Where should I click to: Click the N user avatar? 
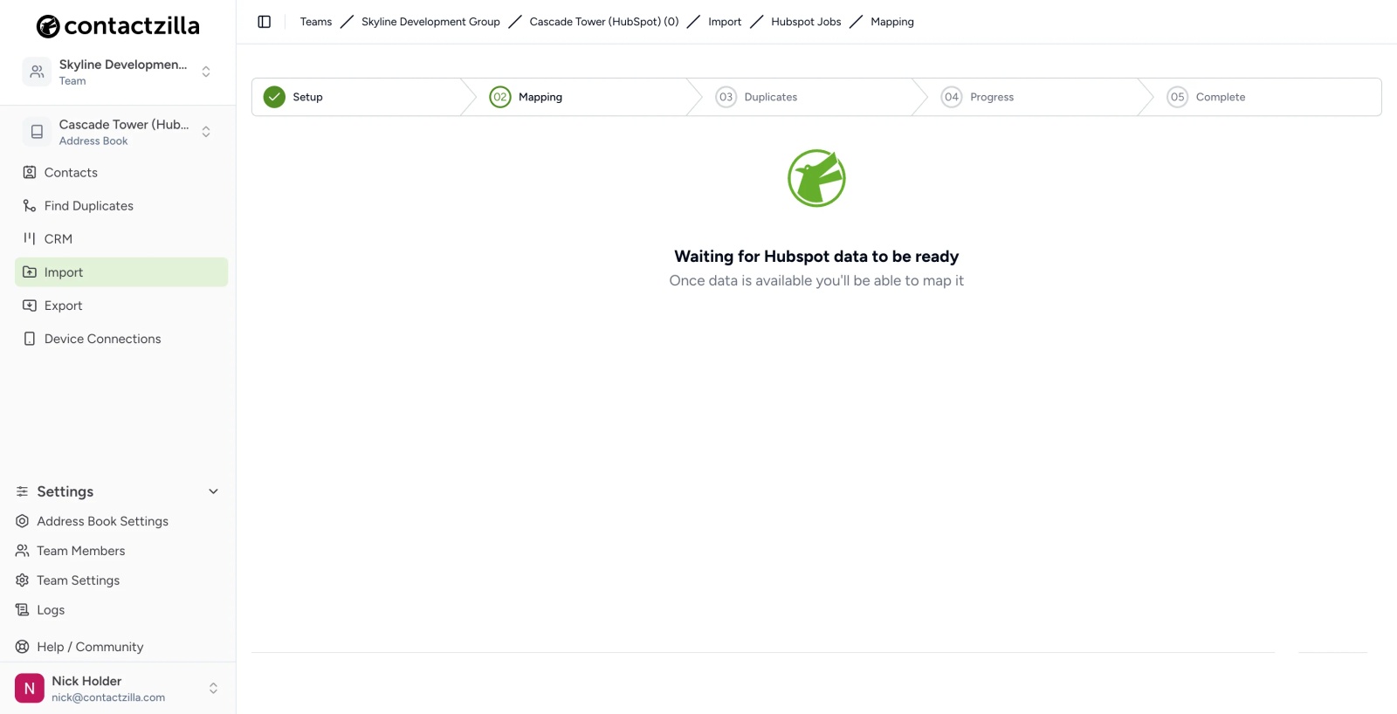[x=30, y=689]
